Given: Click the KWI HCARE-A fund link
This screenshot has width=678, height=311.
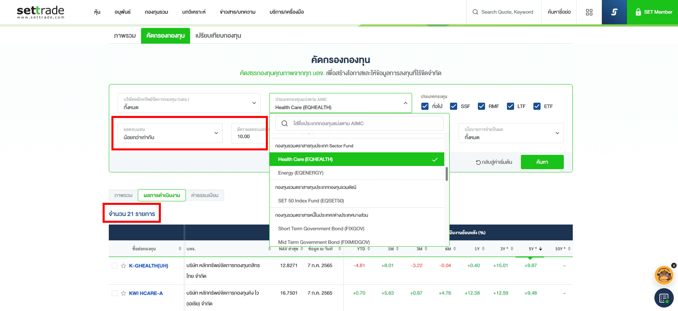Looking at the screenshot, I should 146,293.
